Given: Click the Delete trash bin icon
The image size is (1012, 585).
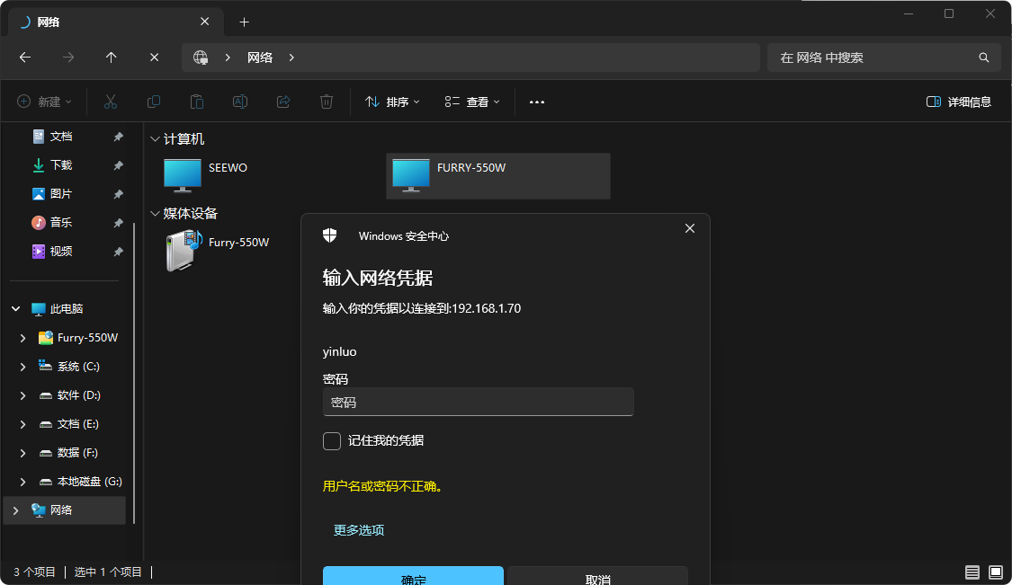Looking at the screenshot, I should (x=327, y=102).
